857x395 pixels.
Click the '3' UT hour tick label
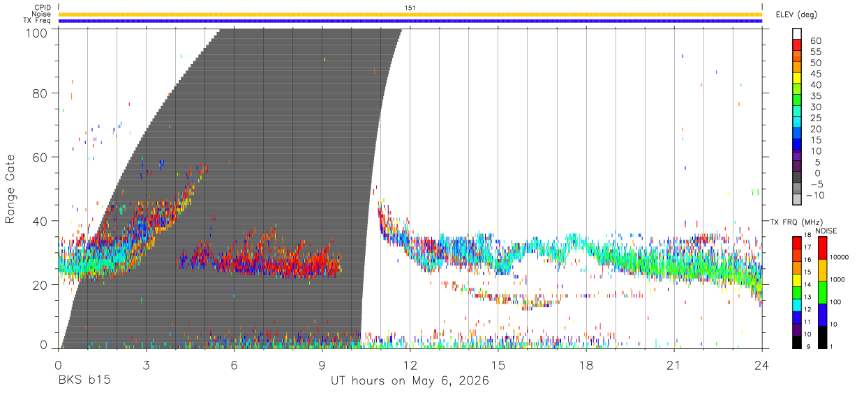click(147, 365)
